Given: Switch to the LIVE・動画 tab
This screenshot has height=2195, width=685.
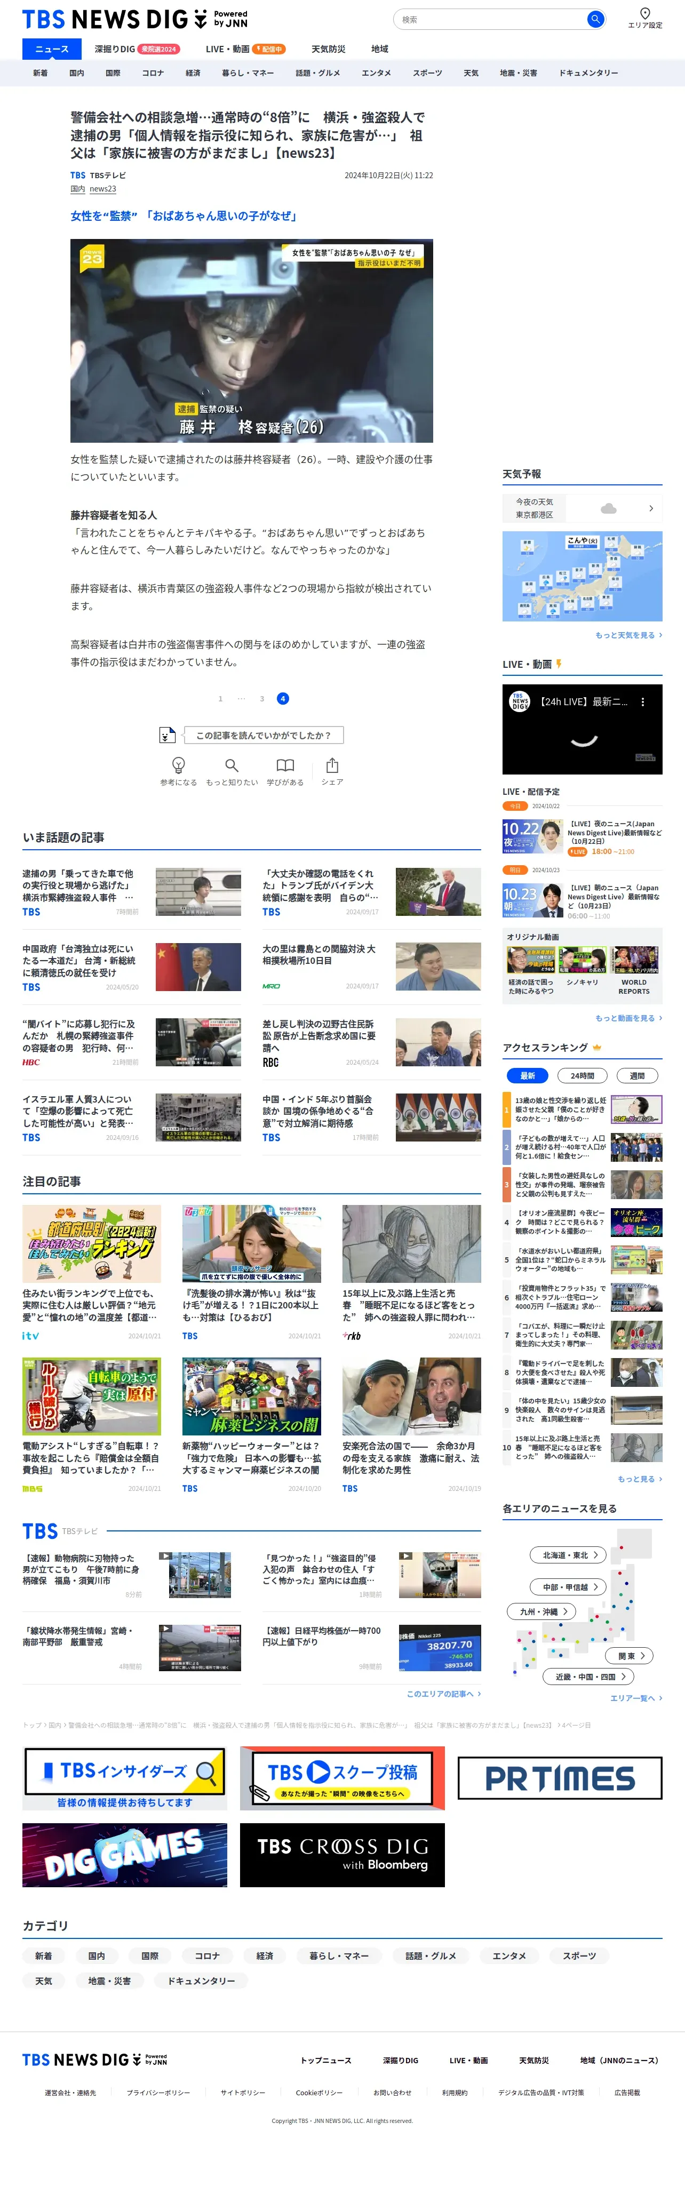Looking at the screenshot, I should tap(245, 49).
